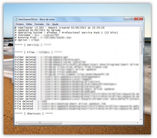This screenshot has height=138, width=157.
Task: Click the line 'Updated 01/09/2013 by Xplode'
Action: (38, 30)
